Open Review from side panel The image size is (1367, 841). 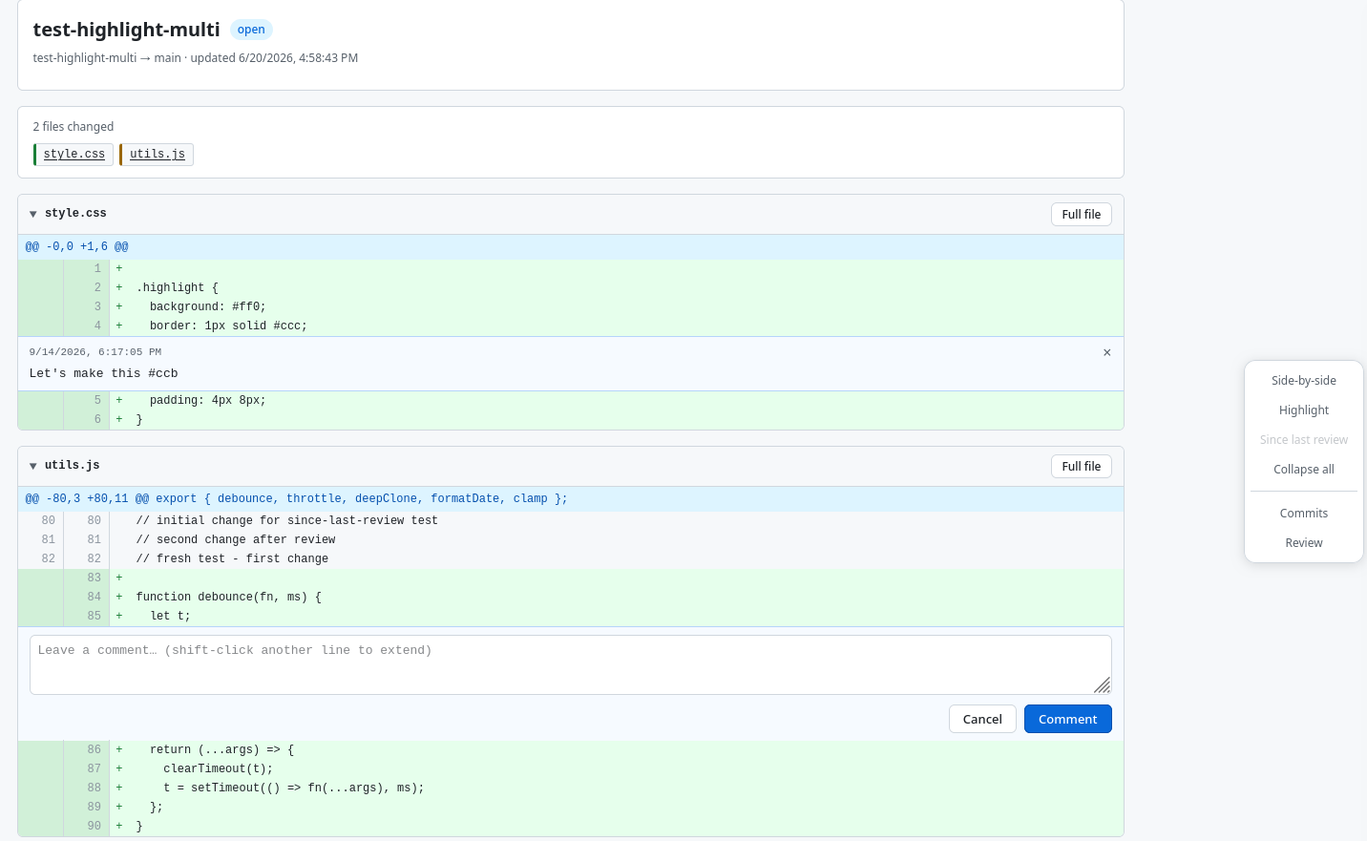click(1304, 543)
